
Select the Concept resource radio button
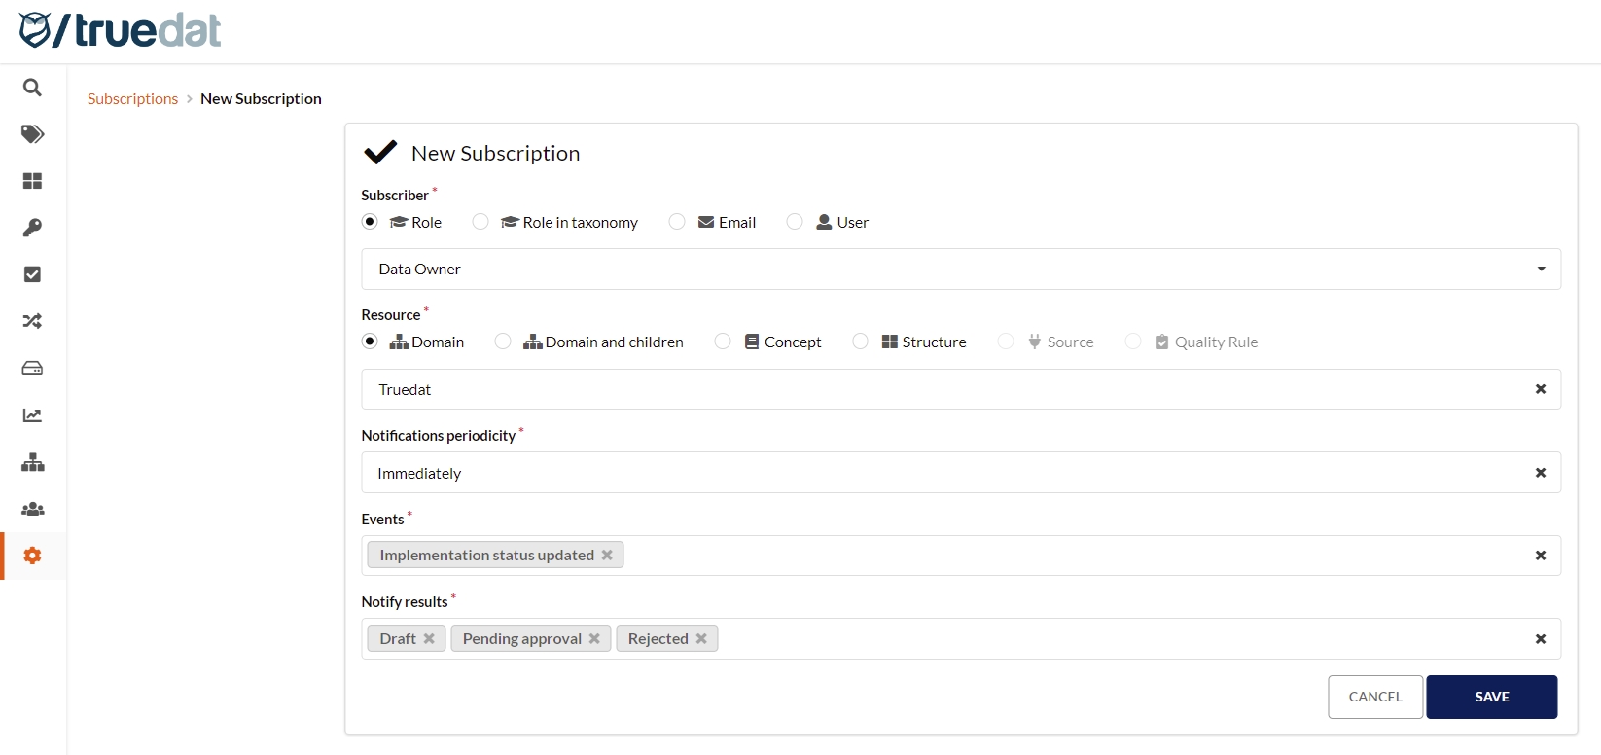[723, 342]
